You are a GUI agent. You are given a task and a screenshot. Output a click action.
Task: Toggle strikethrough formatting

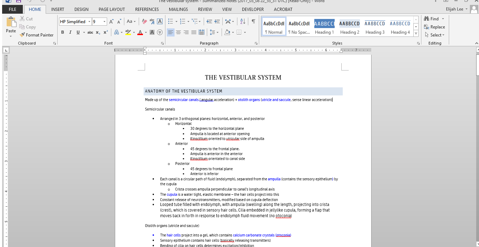pos(90,32)
